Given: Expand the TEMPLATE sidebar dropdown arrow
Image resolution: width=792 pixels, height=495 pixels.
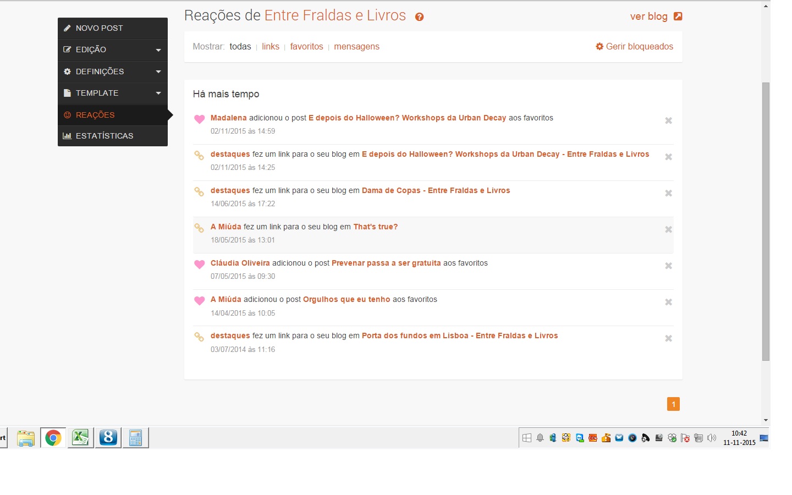Looking at the screenshot, I should coord(158,94).
